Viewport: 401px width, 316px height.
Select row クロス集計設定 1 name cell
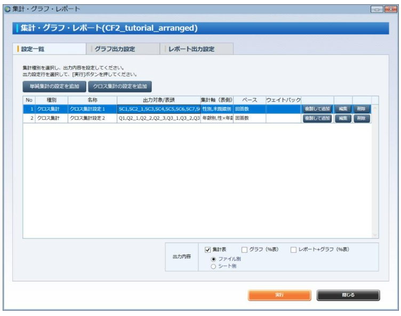tap(92, 109)
